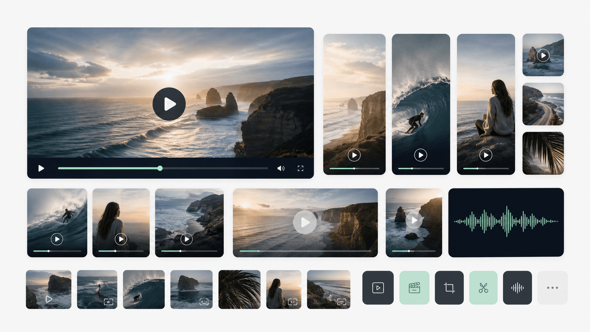Viewport: 590px width, 332px height.
Task: Play the tall card of woman sitting on rock
Action: 486,155
